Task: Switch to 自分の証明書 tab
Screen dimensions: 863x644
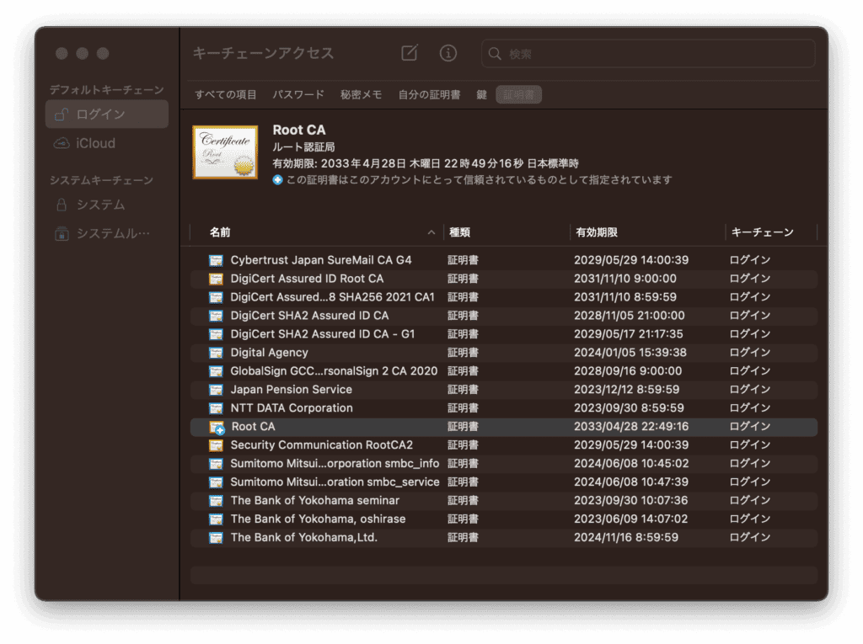Action: 429,94
